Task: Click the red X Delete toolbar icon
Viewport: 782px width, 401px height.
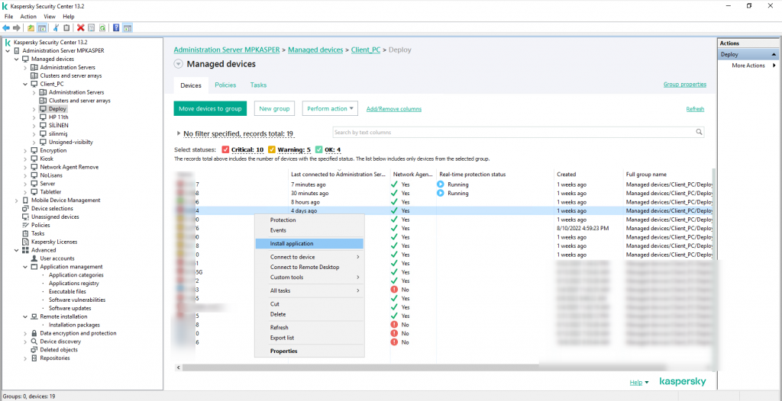Action: pos(80,27)
